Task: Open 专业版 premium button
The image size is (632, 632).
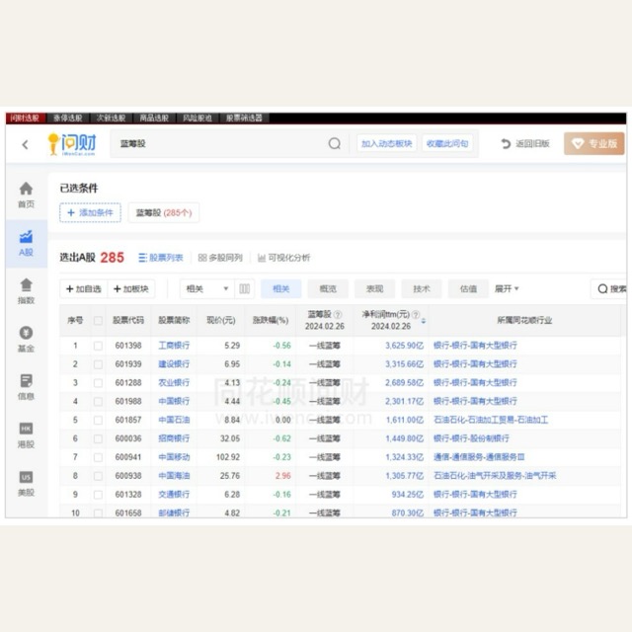Action: click(x=594, y=143)
